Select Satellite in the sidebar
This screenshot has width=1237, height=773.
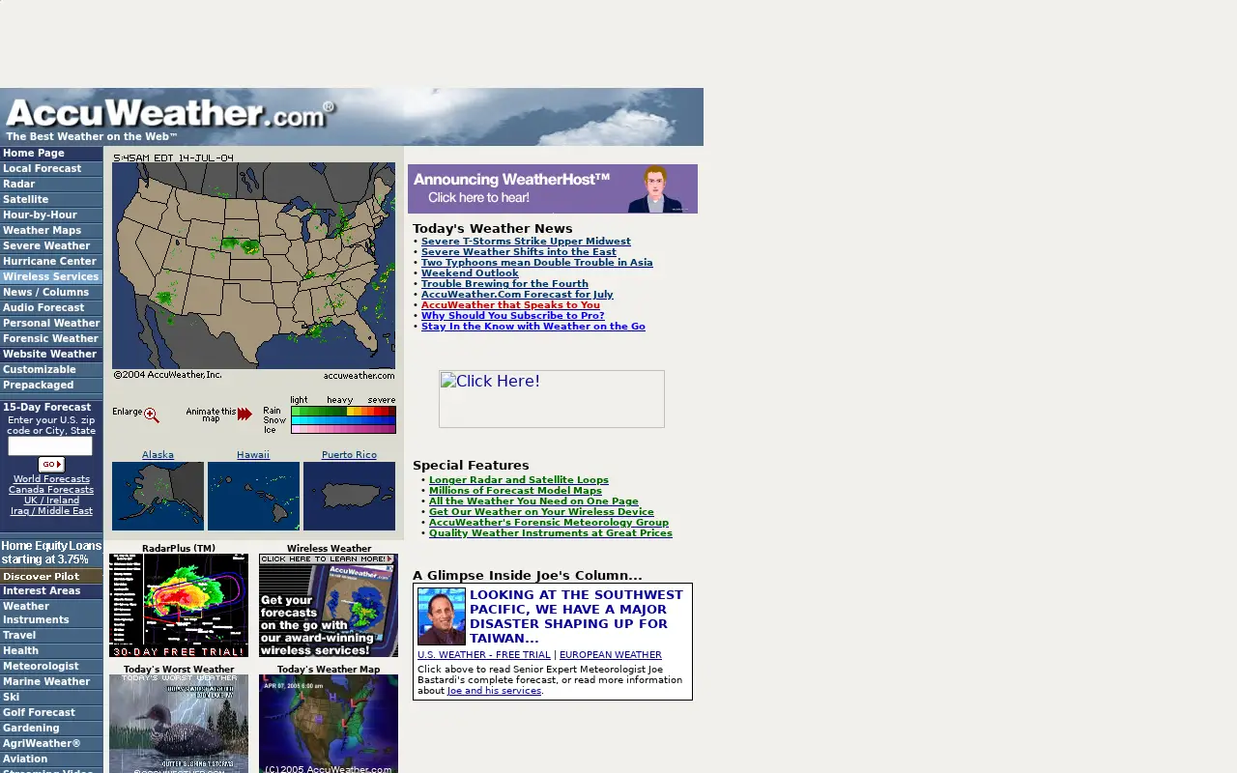pyautogui.click(x=51, y=200)
